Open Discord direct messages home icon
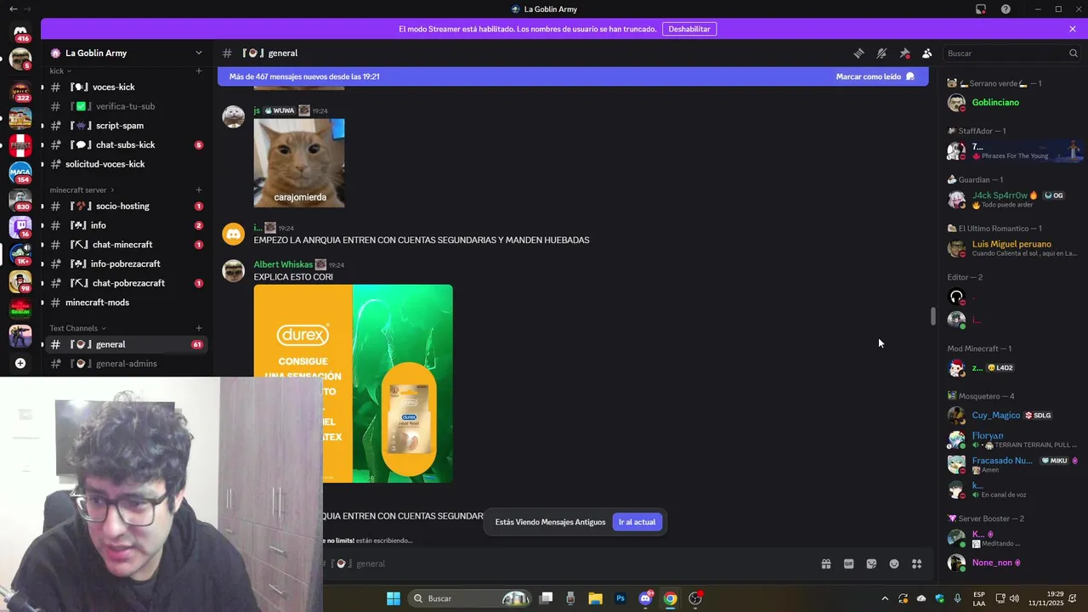 (20, 32)
